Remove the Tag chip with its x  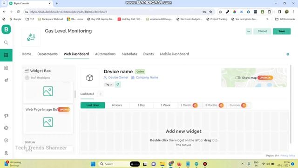click(111, 84)
